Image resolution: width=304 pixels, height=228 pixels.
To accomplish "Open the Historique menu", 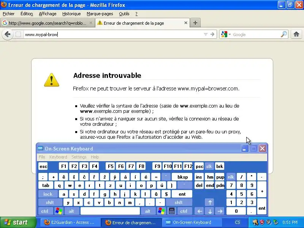I will [71, 14].
